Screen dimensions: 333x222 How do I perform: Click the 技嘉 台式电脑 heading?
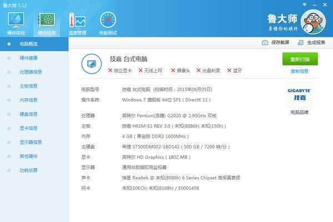tap(129, 59)
